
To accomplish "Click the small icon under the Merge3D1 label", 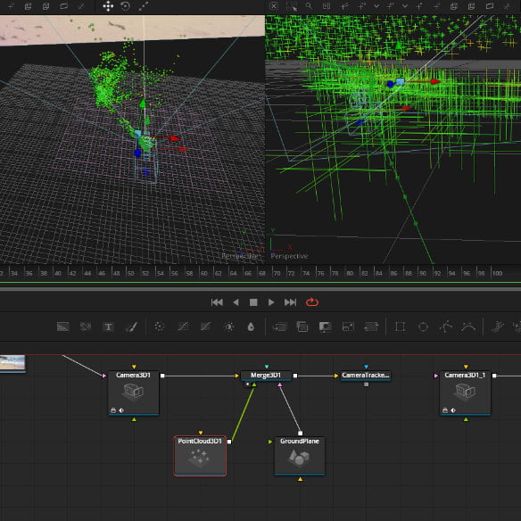I will click(247, 385).
